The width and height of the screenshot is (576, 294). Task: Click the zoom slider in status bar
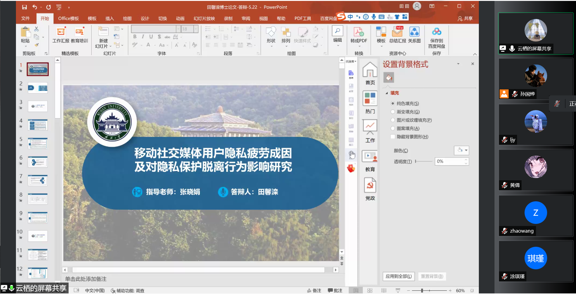[429, 290]
